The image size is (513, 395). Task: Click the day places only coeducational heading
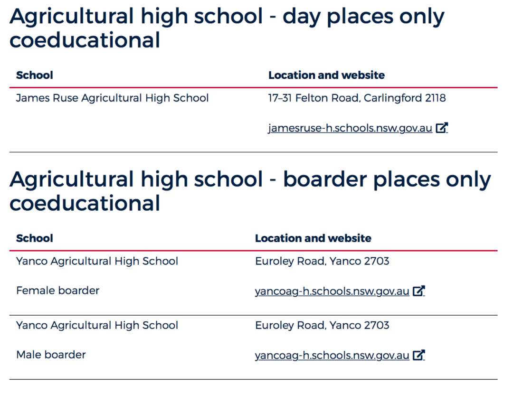pyautogui.click(x=227, y=28)
